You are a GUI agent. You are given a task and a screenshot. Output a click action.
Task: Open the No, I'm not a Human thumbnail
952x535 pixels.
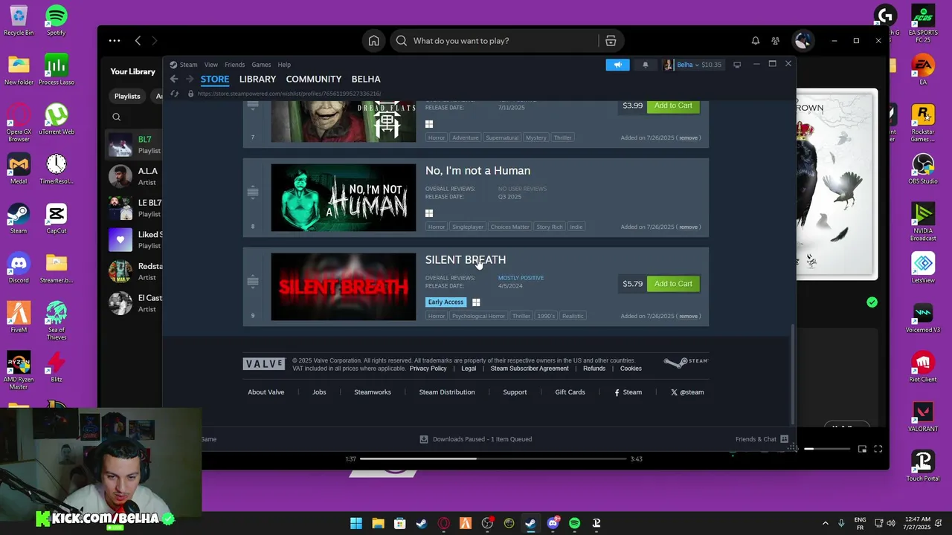click(x=344, y=198)
